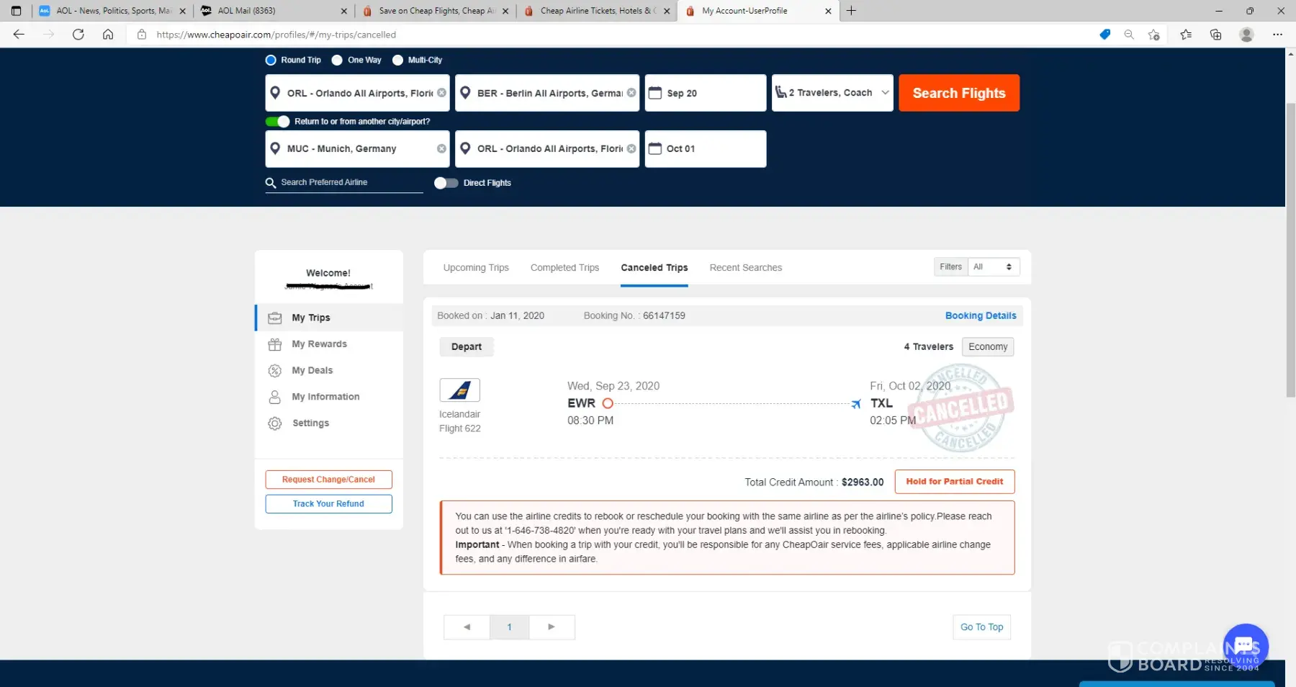Click the Search Flights button
The width and height of the screenshot is (1296, 687).
(959, 93)
